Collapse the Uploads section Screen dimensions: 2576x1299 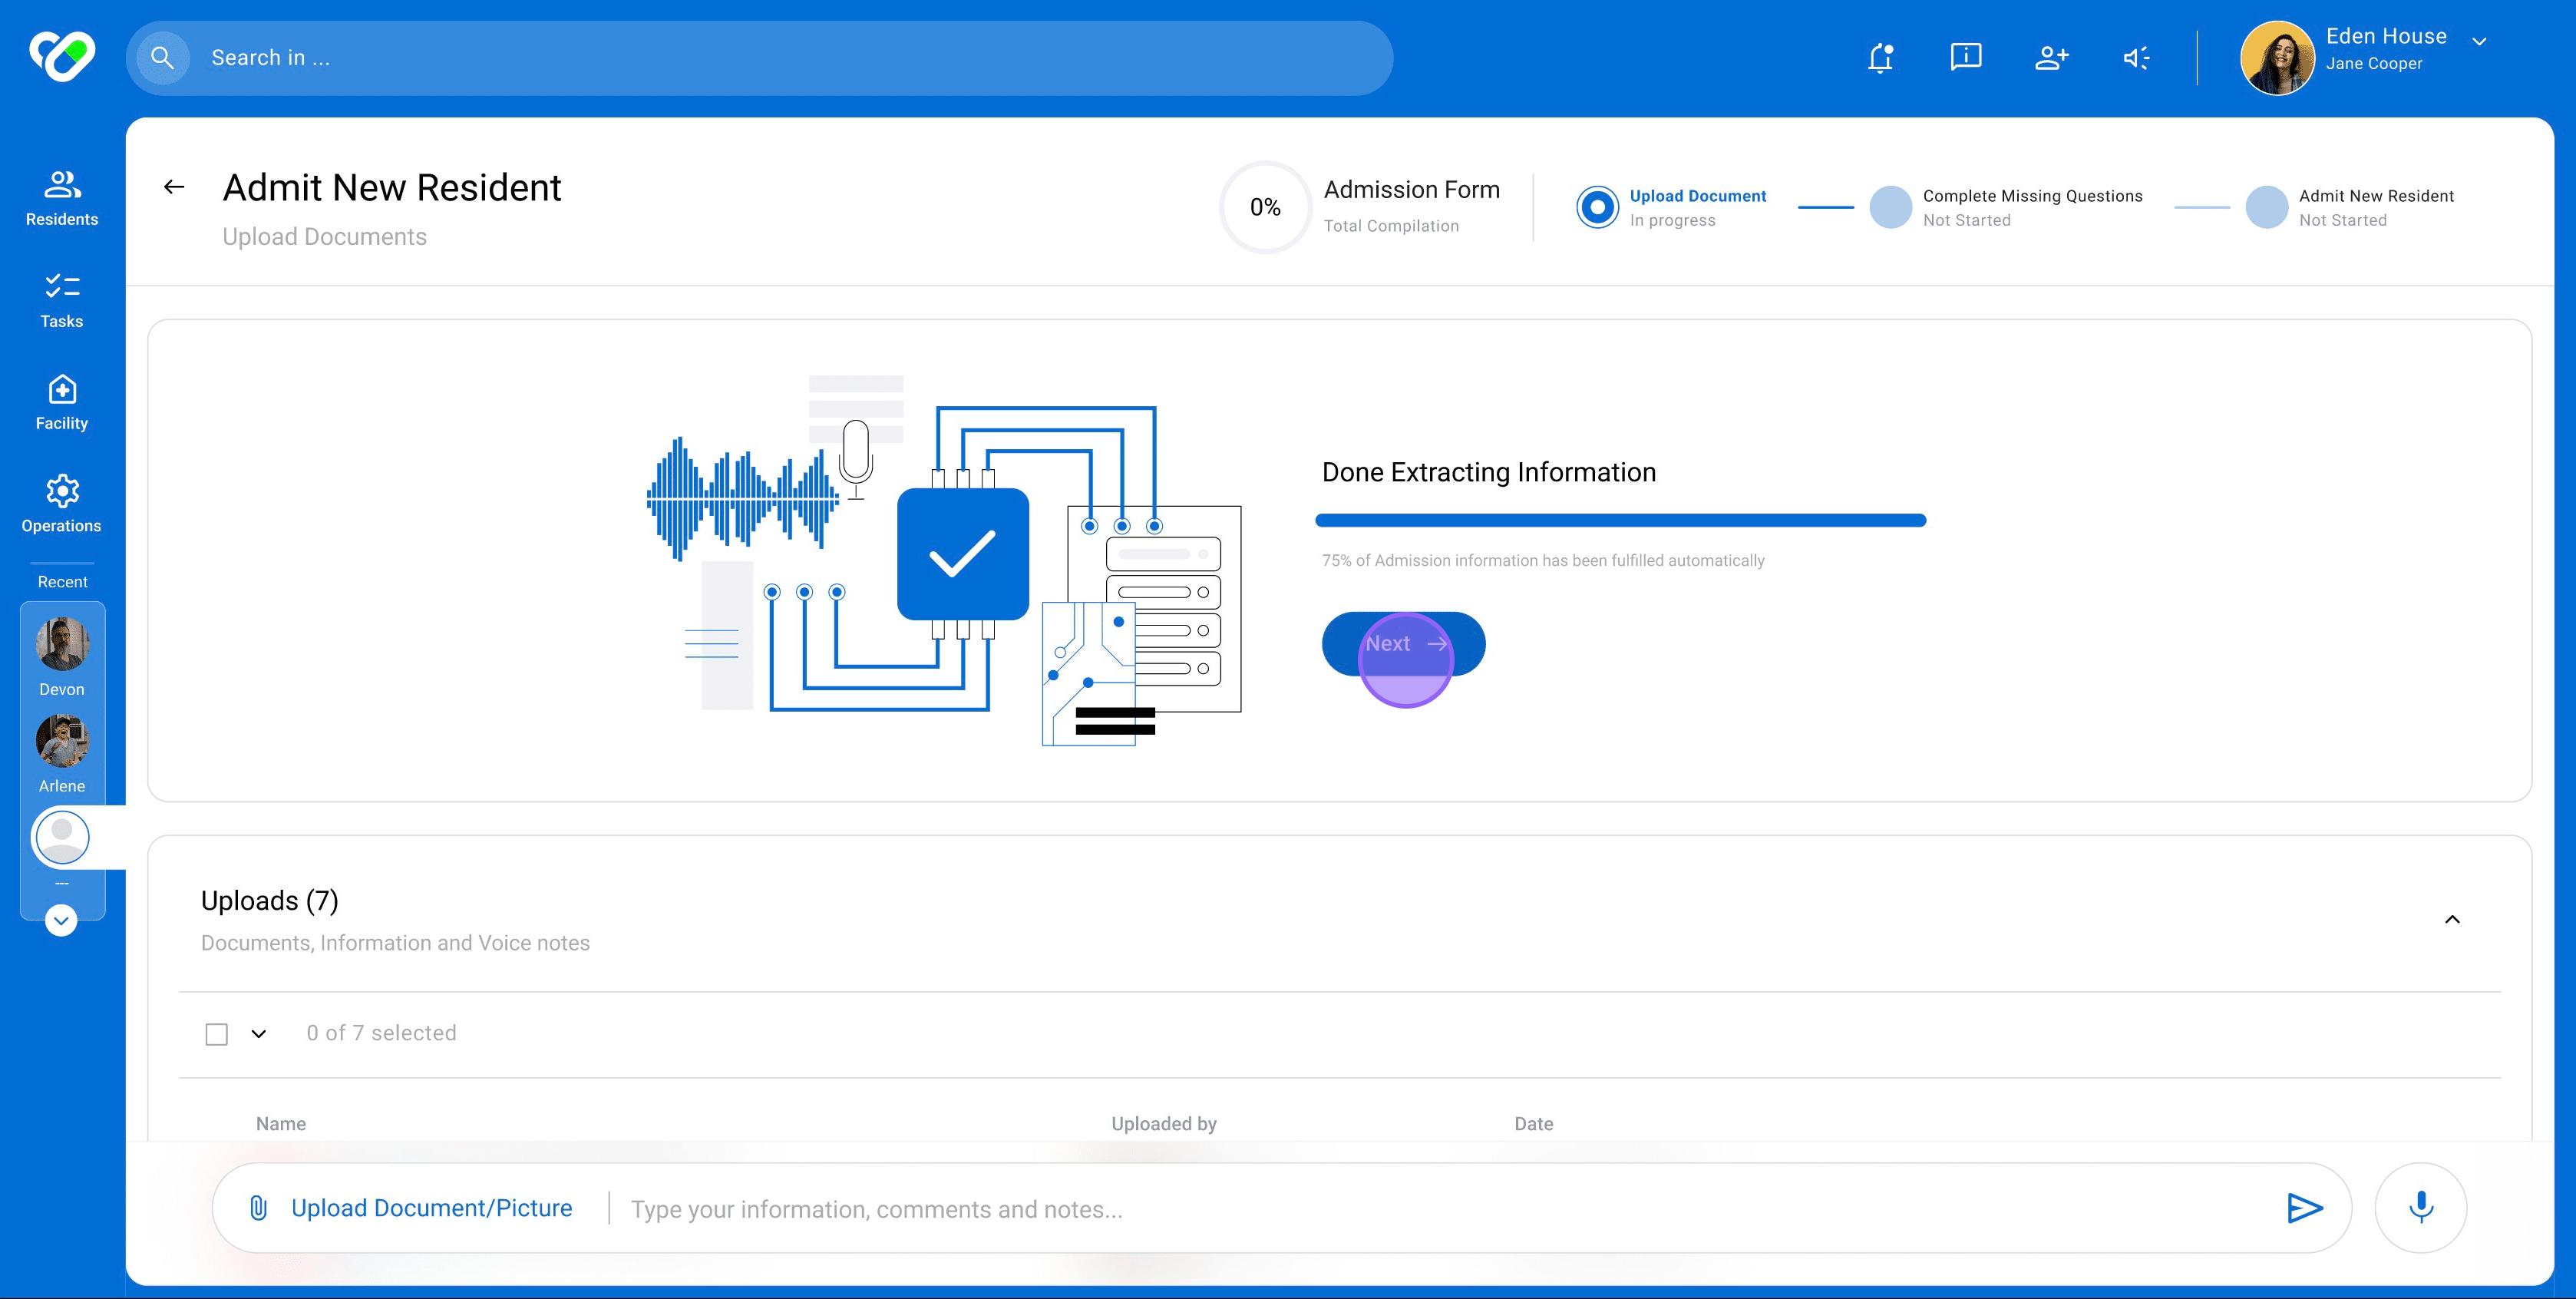click(2452, 919)
